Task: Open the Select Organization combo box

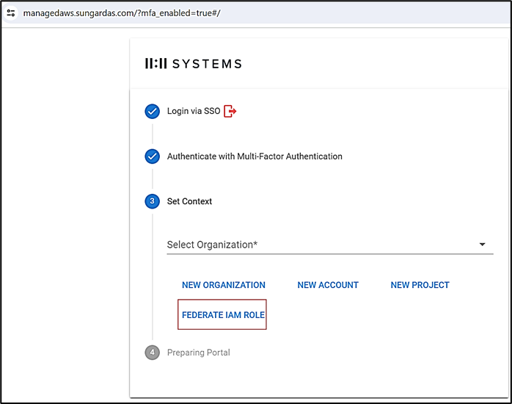Action: [323, 245]
